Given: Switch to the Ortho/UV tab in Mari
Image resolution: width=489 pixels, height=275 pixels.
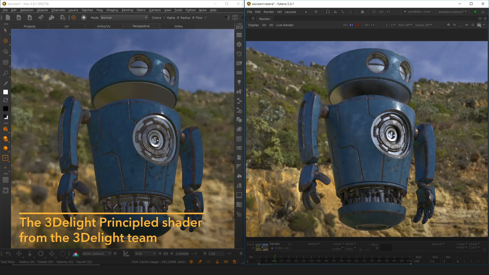Looking at the screenshot, I should (x=104, y=26).
